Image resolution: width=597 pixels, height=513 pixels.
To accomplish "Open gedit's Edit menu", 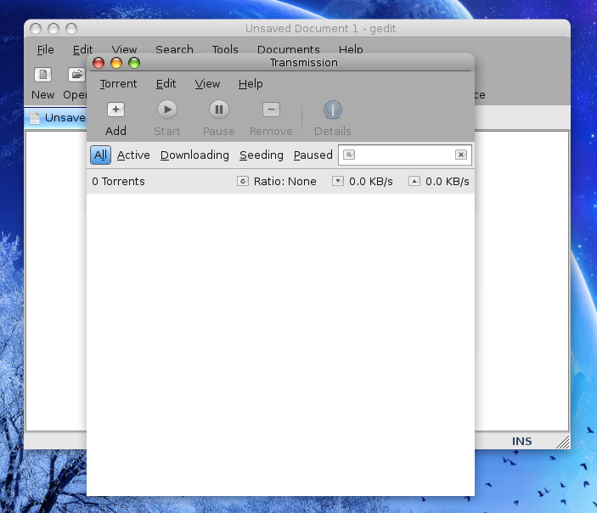I will [82, 50].
